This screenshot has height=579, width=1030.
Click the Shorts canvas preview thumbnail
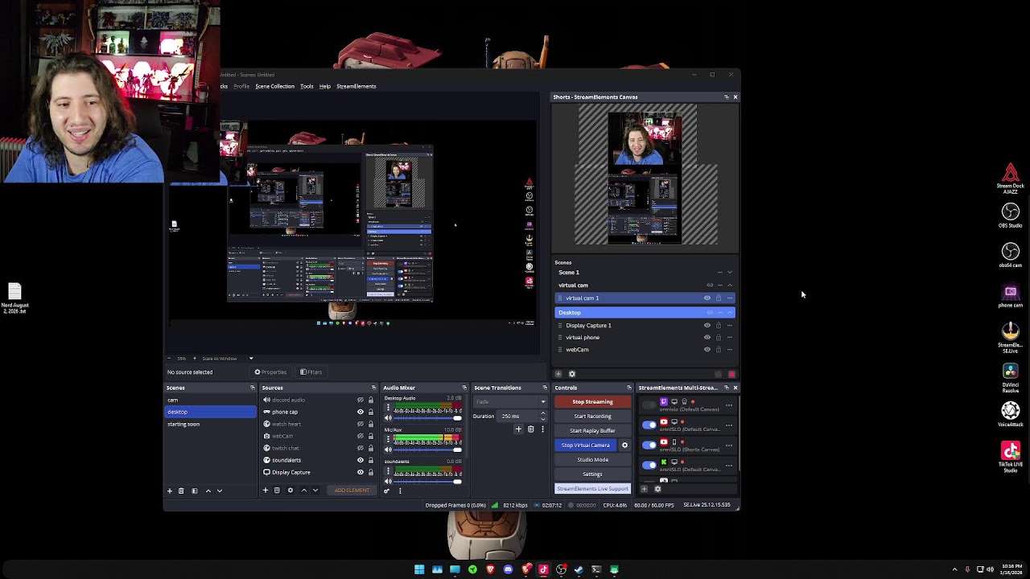coord(645,178)
